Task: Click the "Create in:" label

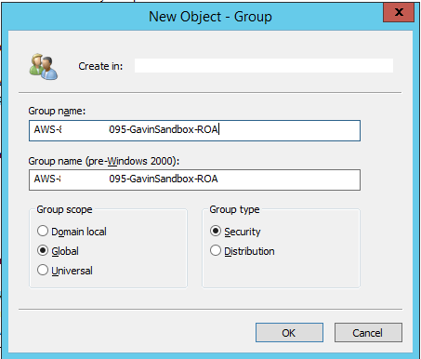Action: coord(100,66)
